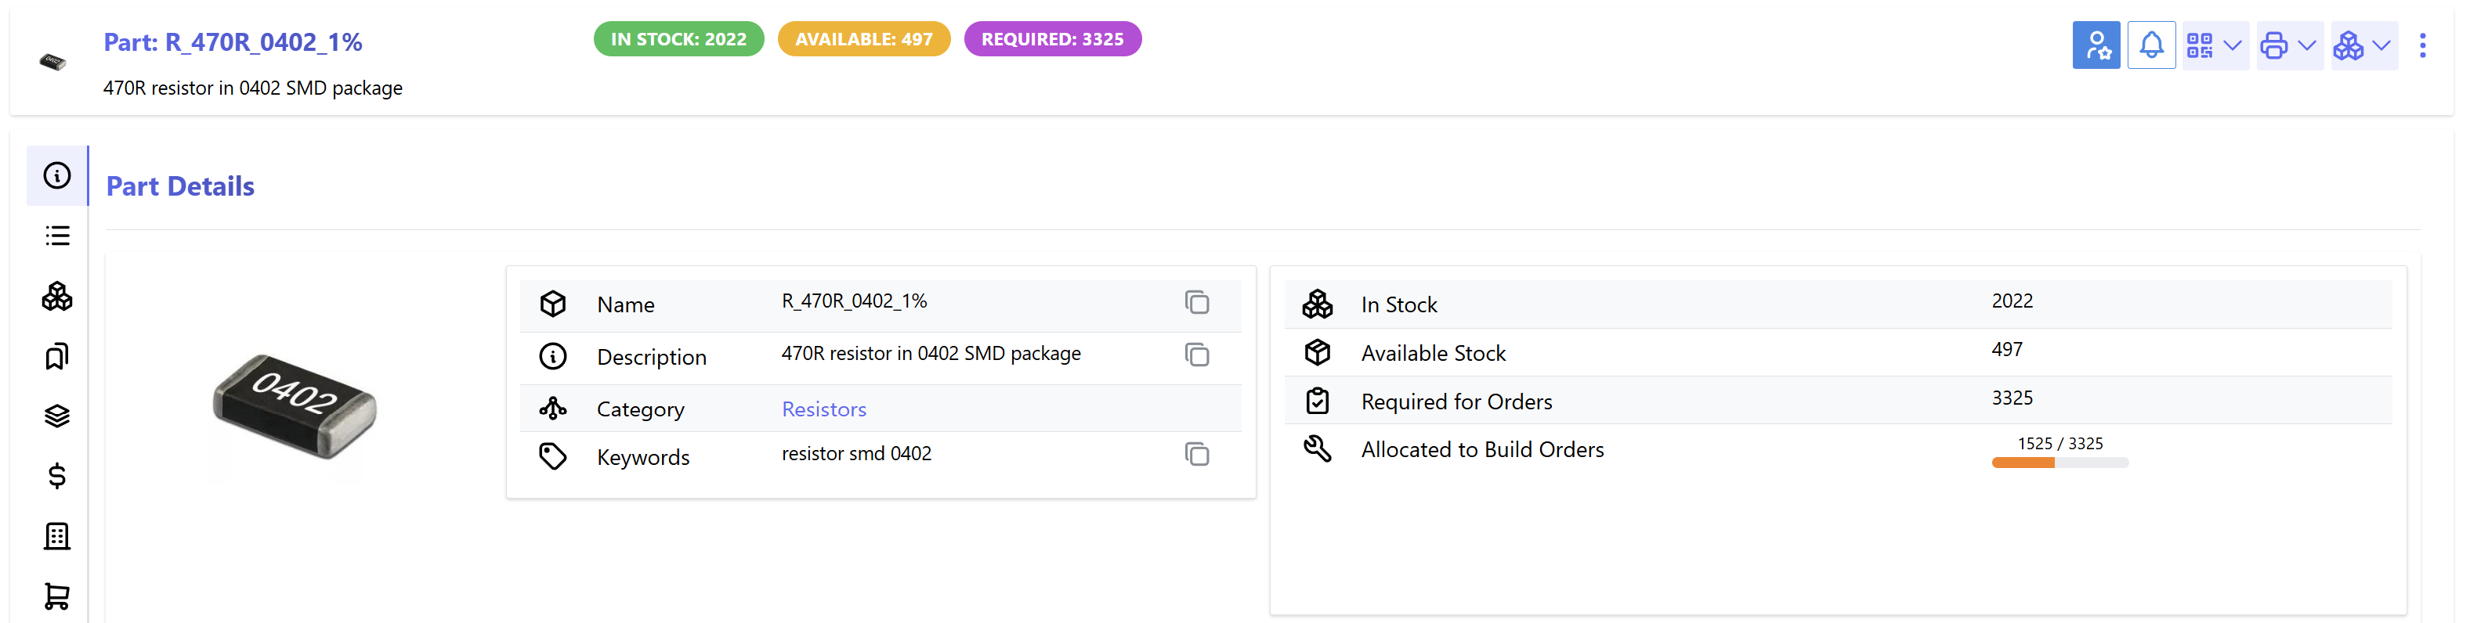The image size is (2470, 623).
Task: Open the purchase orders cart icon
Action: tap(57, 596)
